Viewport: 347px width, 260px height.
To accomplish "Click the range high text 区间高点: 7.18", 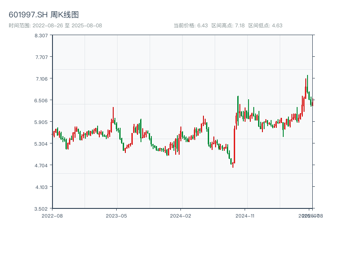I will (x=228, y=26).
